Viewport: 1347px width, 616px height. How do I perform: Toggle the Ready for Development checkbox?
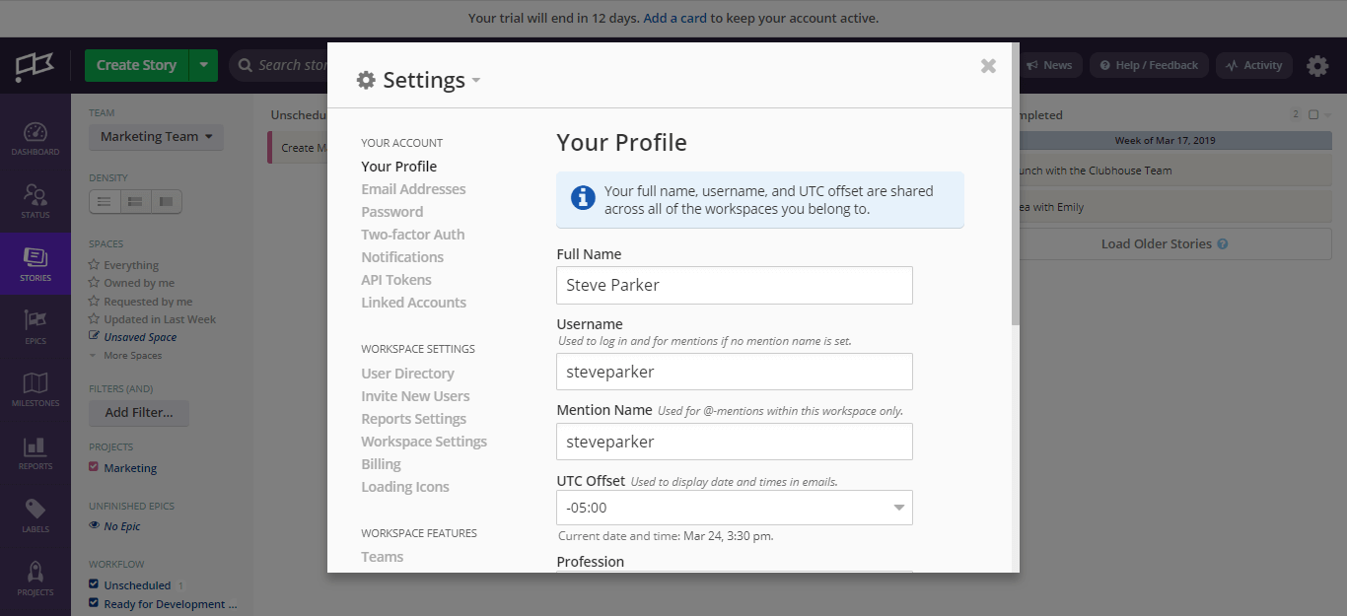click(94, 604)
